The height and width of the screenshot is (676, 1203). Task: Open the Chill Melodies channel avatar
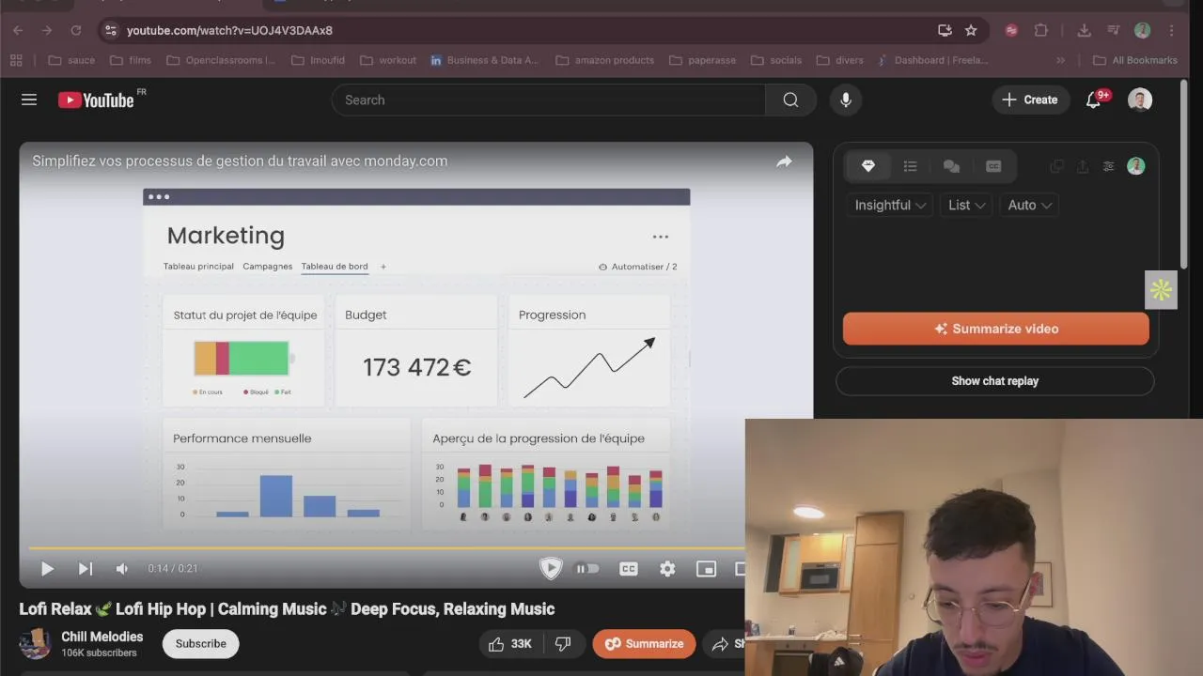(x=35, y=643)
